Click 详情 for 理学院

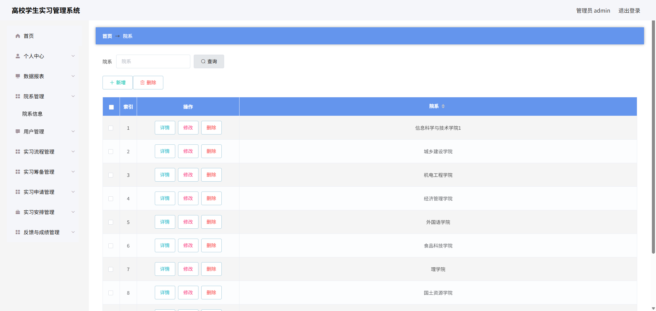pos(165,269)
